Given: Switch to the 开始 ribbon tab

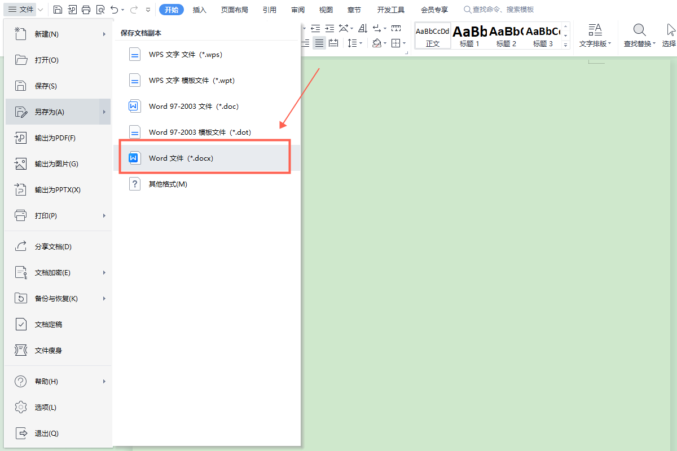Looking at the screenshot, I should pos(172,10).
